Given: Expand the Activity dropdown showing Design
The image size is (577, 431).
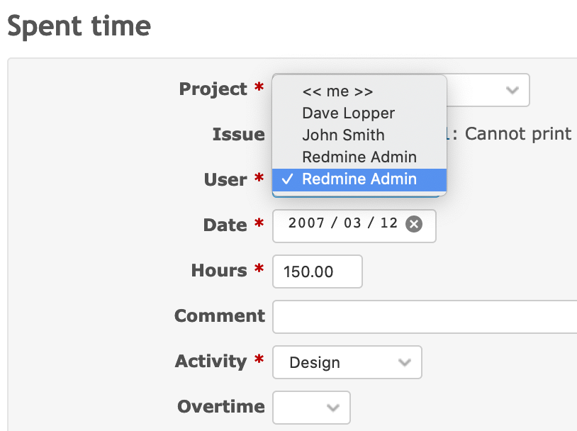Looking at the screenshot, I should [347, 362].
